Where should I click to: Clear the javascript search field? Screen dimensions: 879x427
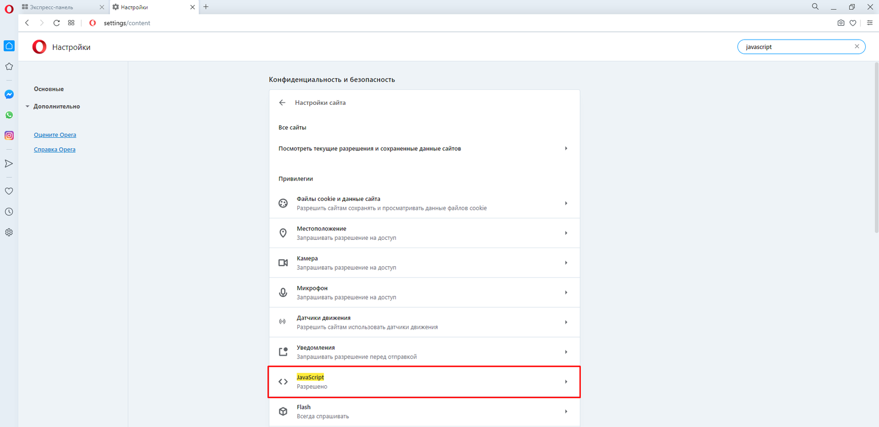(856, 47)
